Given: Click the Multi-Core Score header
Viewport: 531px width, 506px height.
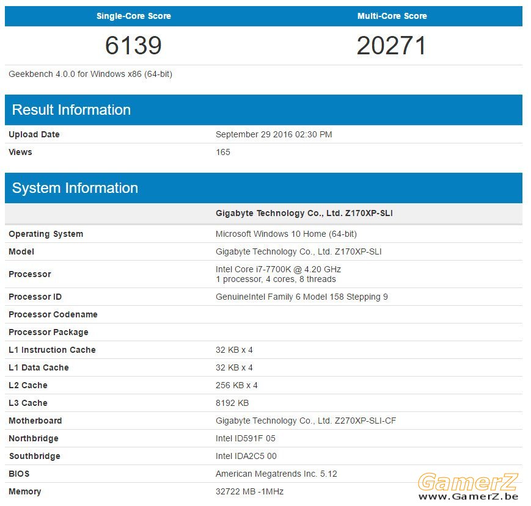Looking at the screenshot, I should tap(392, 16).
